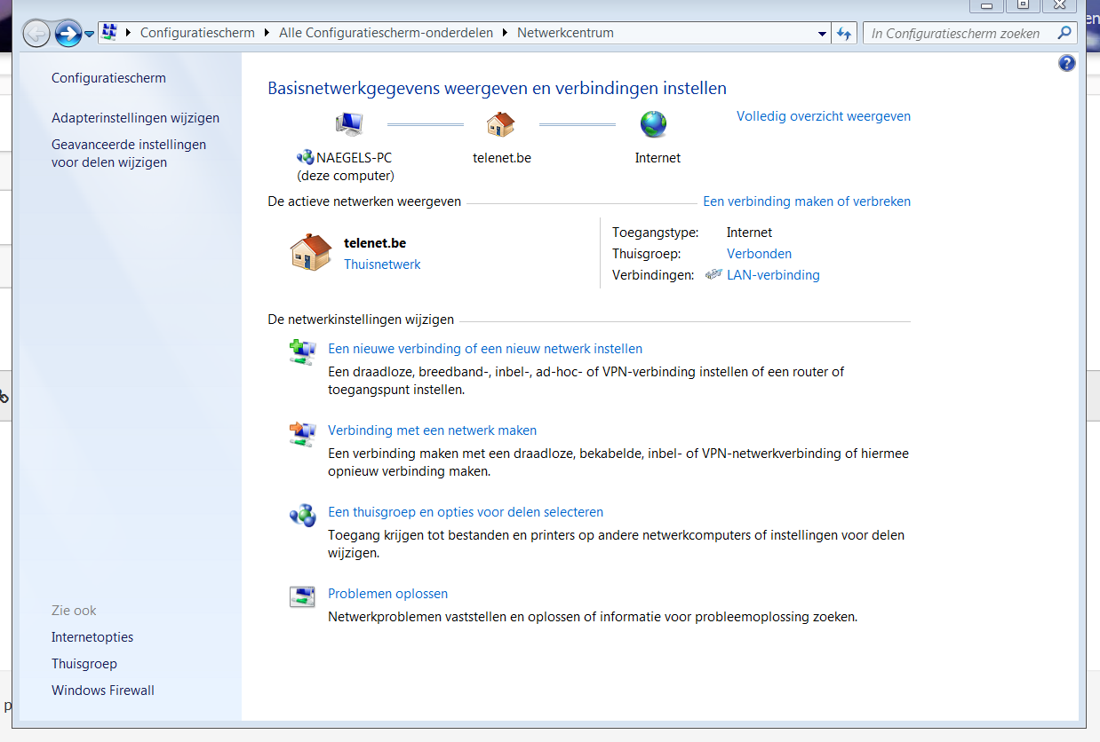Click the Thuisnetwerk network type link
This screenshot has height=742, width=1100.
382,264
